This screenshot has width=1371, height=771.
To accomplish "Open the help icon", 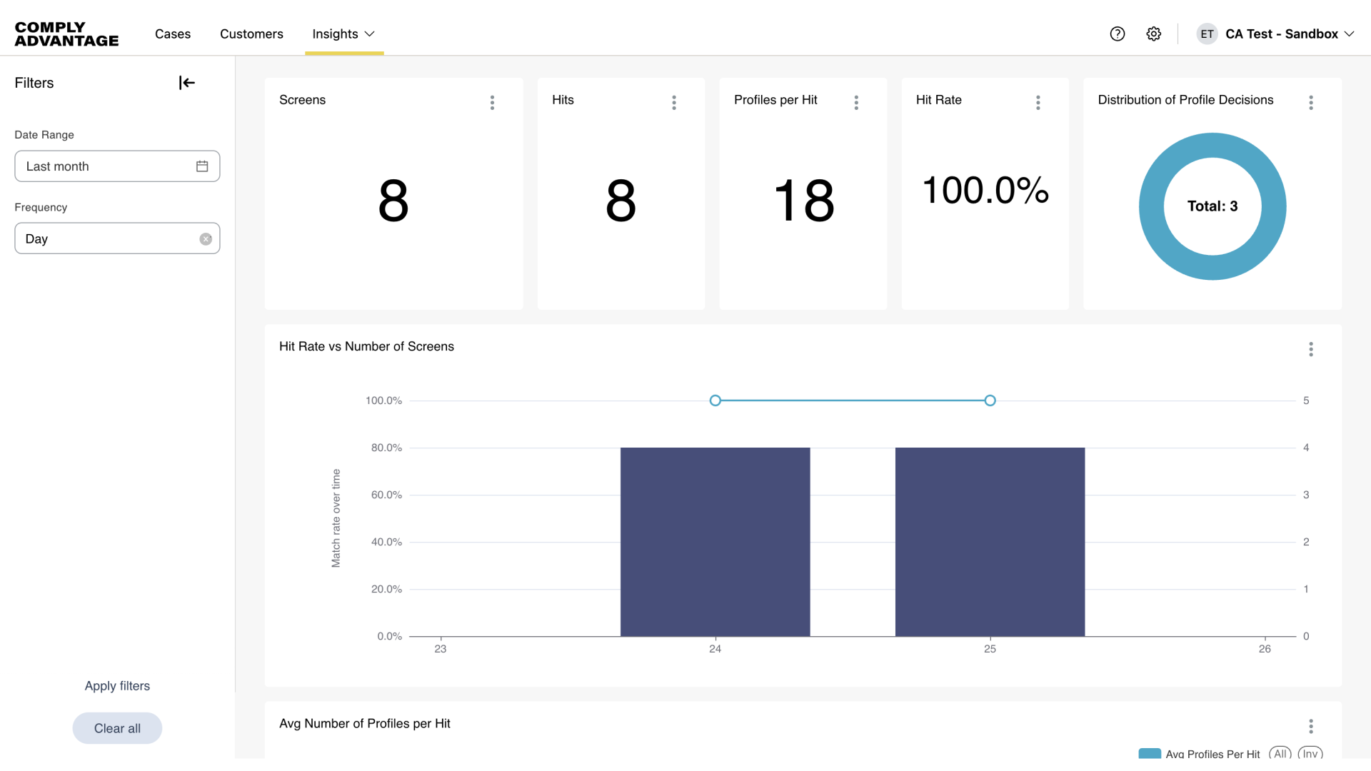I will (1117, 34).
